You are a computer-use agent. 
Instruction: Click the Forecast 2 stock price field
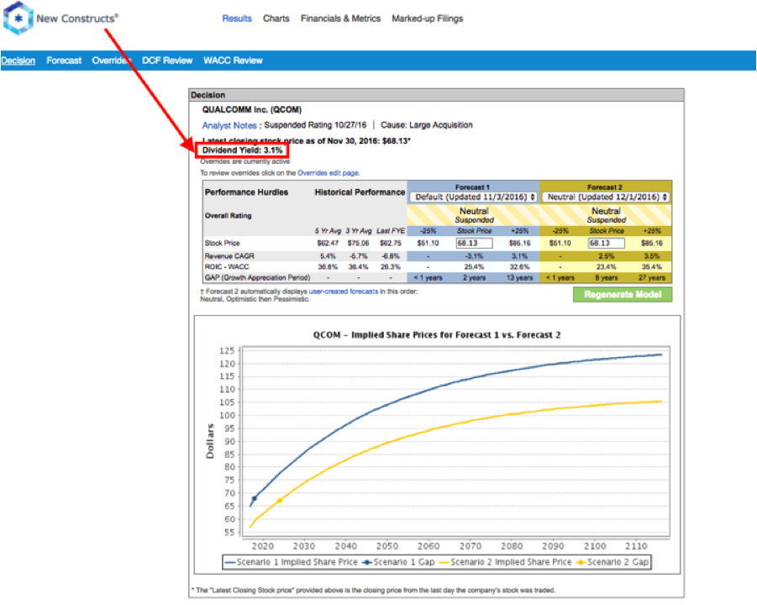coord(606,243)
